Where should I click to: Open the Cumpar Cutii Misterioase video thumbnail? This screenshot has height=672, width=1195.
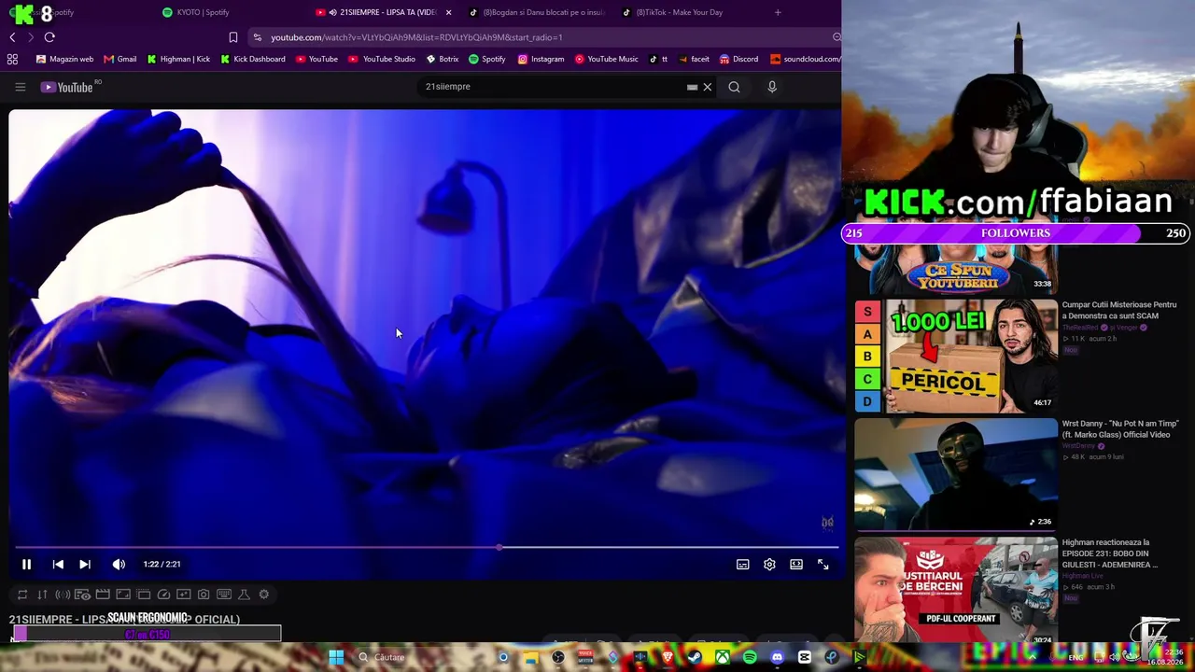[x=956, y=356]
